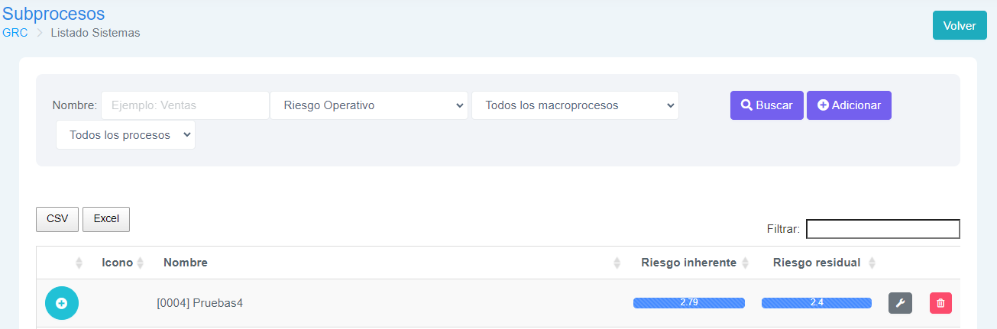This screenshot has width=997, height=329.
Task: Open the Todos los macroprocesos dropdown
Action: [575, 105]
